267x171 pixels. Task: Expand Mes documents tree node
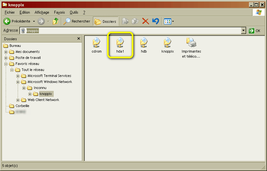[6, 52]
